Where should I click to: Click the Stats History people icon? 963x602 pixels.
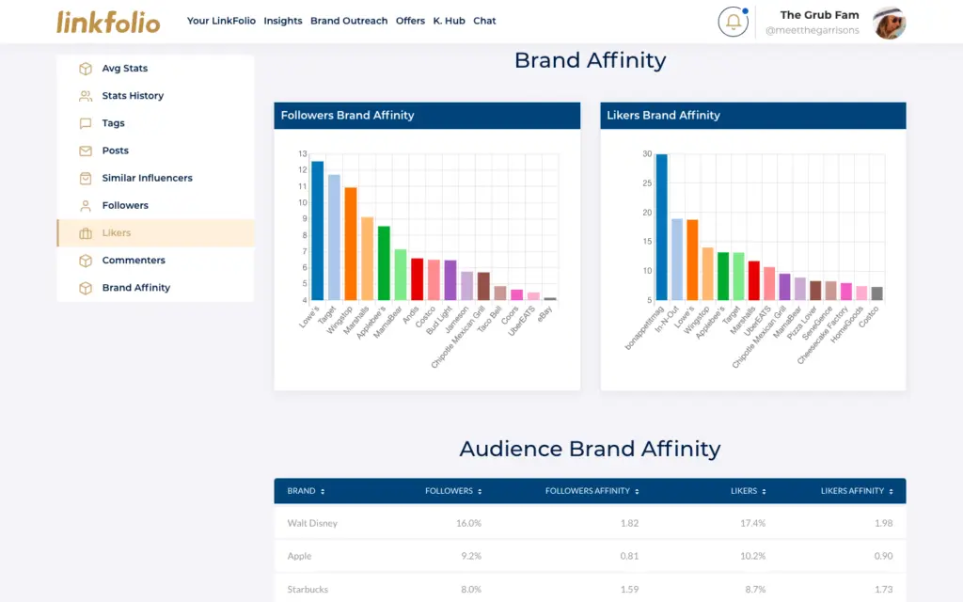pos(86,96)
